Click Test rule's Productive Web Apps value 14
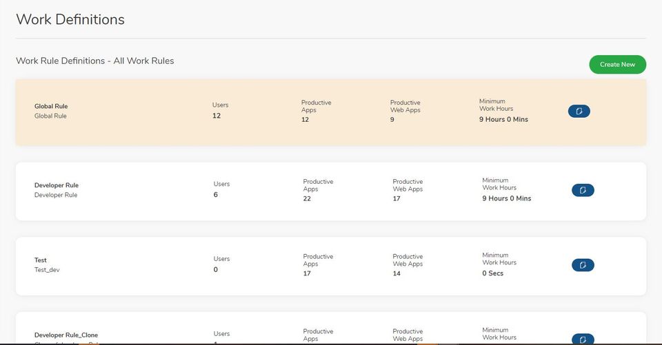Screen dimensions: 662x345 click(397, 273)
